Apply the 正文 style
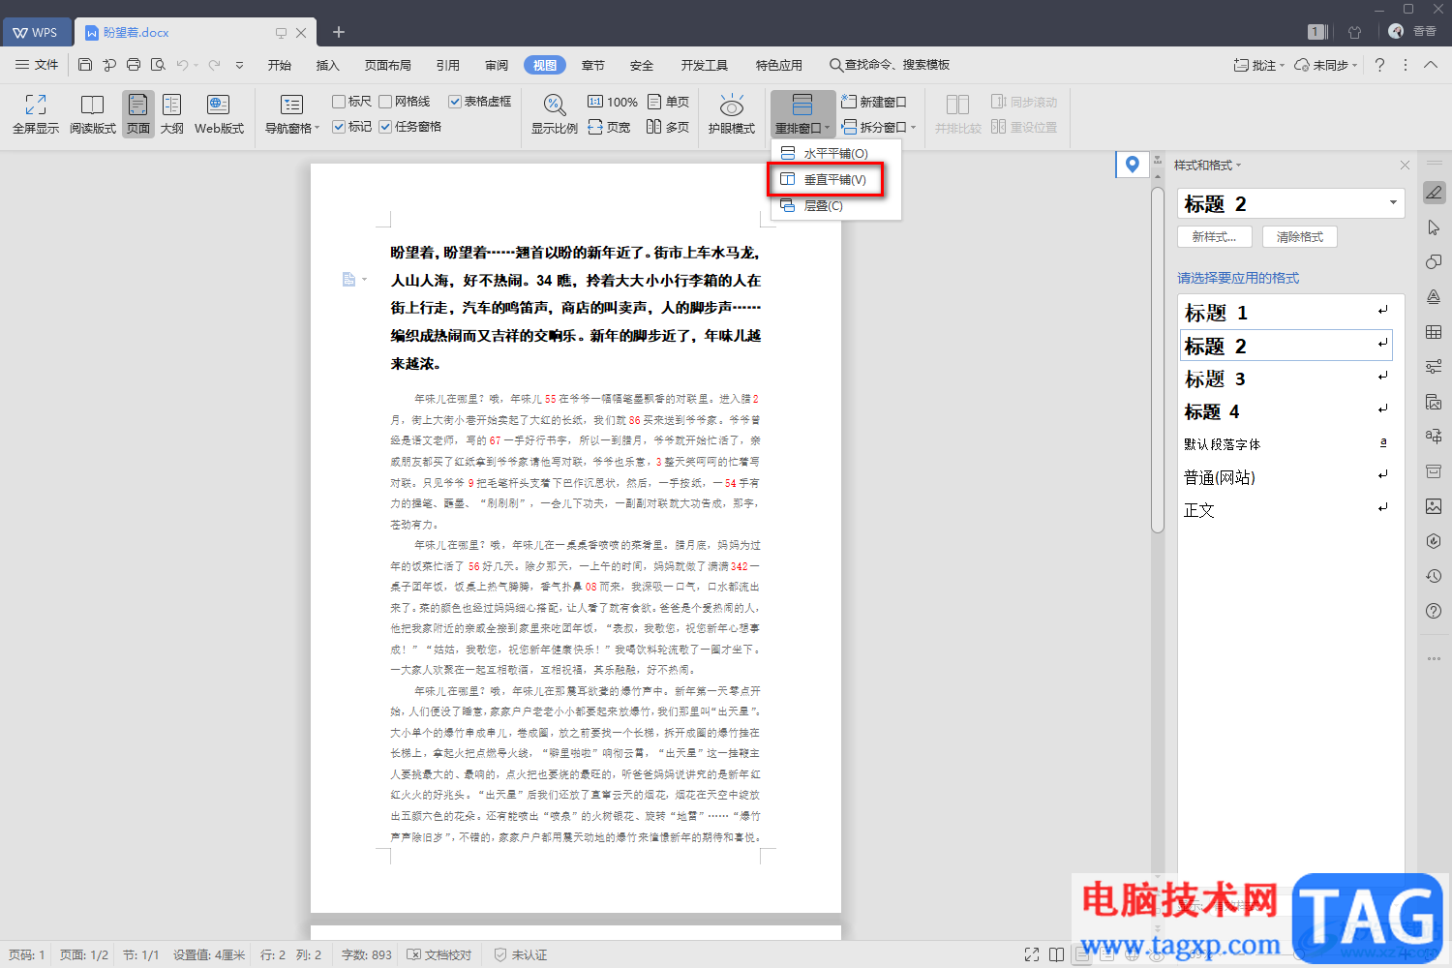The width and height of the screenshot is (1452, 968). [x=1286, y=510]
